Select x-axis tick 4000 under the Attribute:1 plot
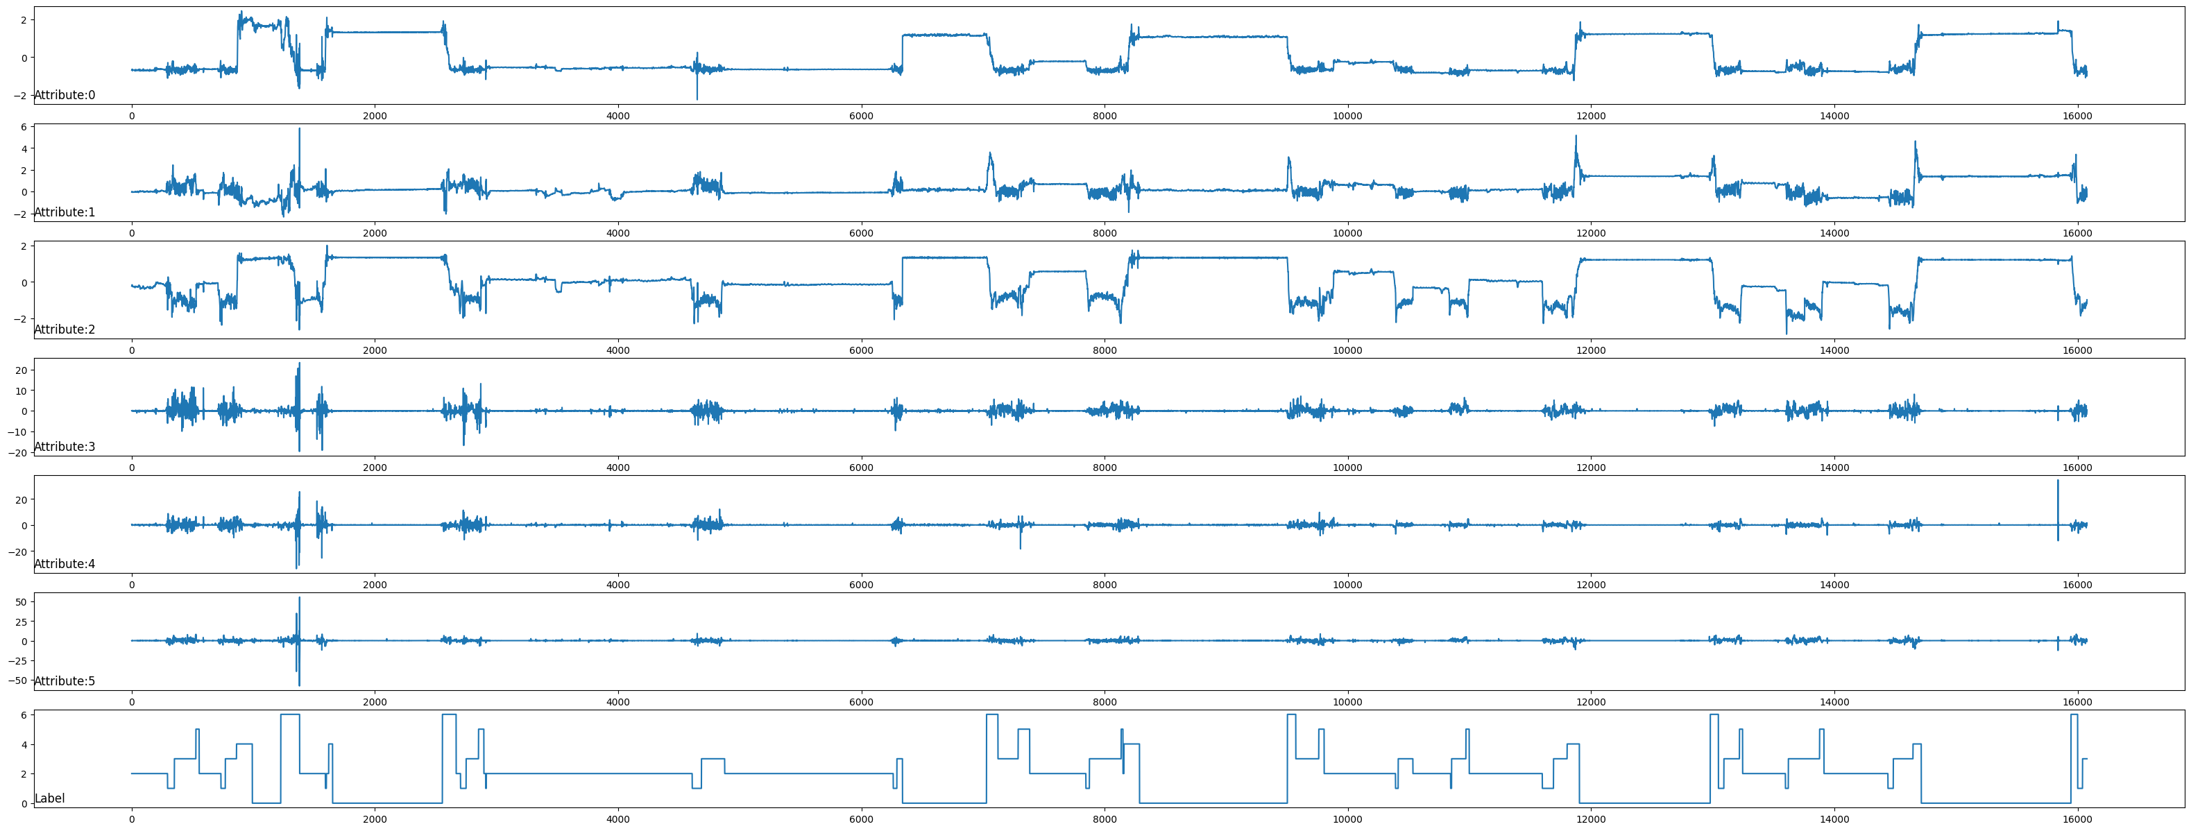Screen dimensions: 2191x831 point(618,234)
